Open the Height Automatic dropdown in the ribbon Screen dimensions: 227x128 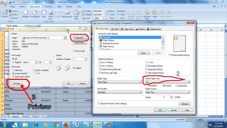tap(104, 15)
